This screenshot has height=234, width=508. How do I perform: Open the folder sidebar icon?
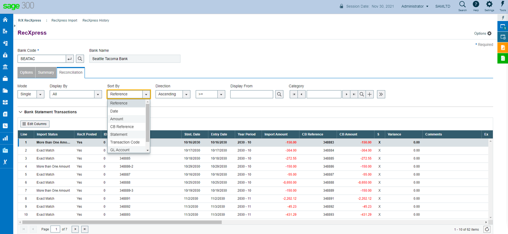(5, 90)
